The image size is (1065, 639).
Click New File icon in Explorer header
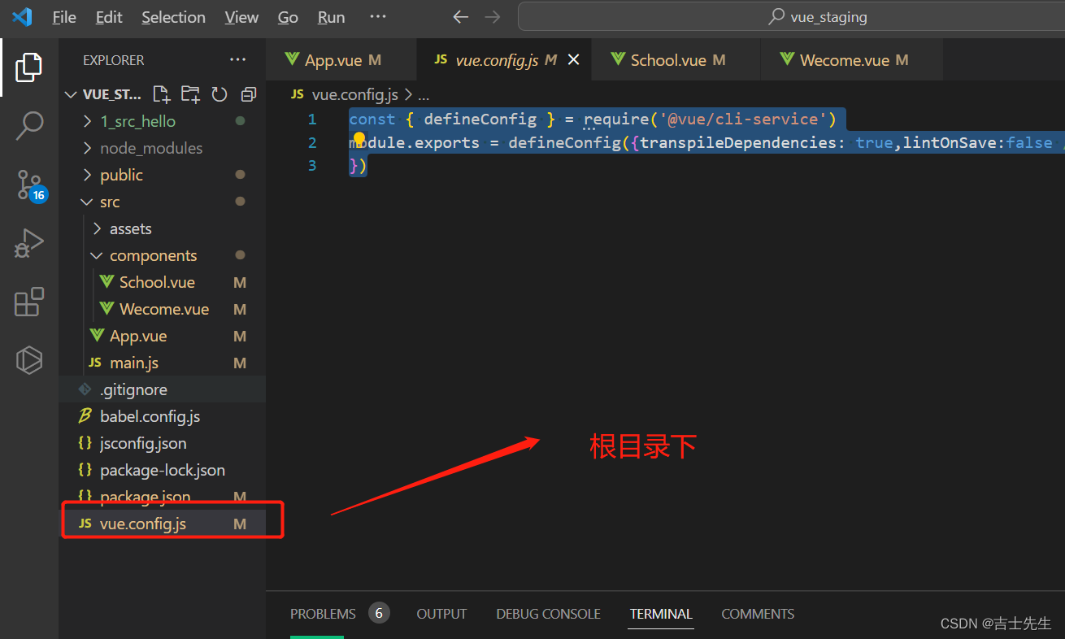(x=162, y=94)
